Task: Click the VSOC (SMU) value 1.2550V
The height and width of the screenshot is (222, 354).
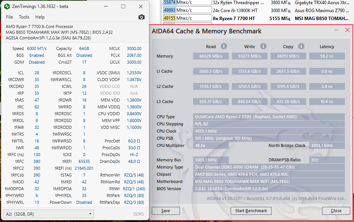Action: coord(134,73)
